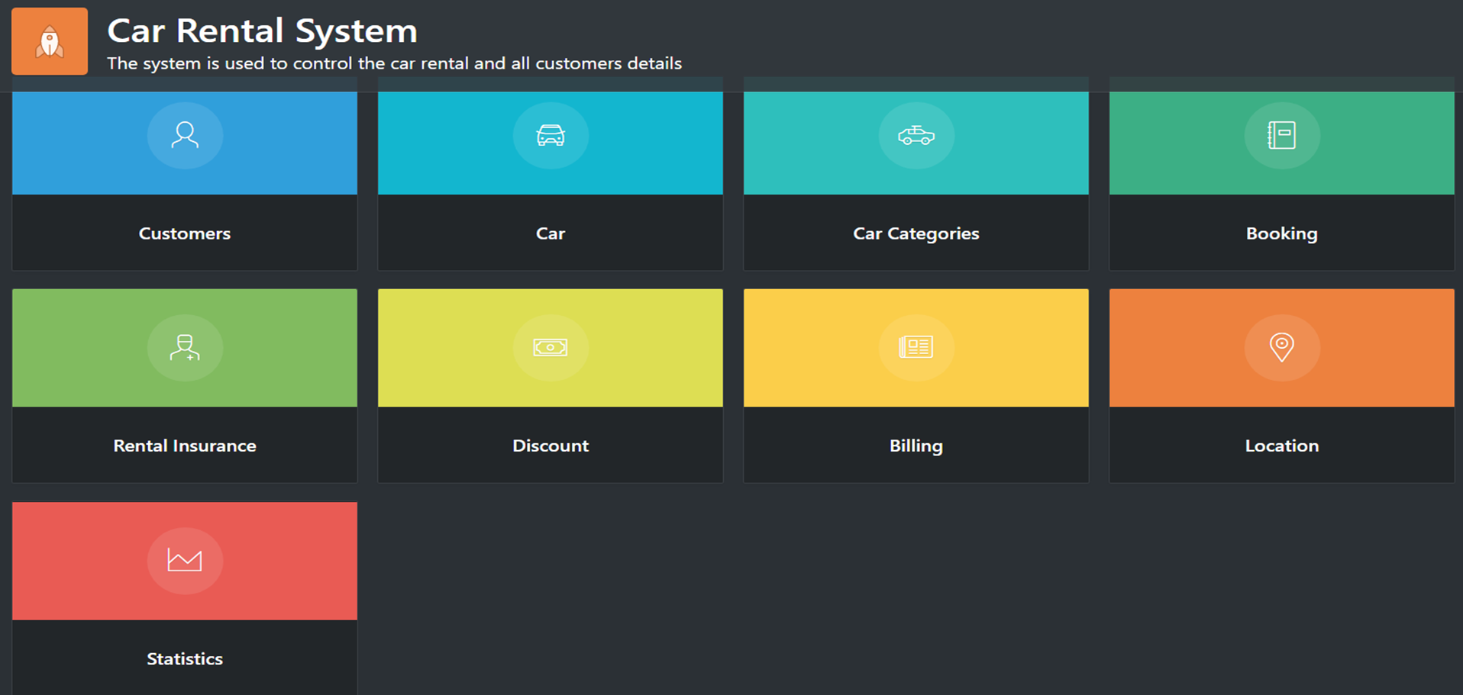Select the Location label text

1281,446
